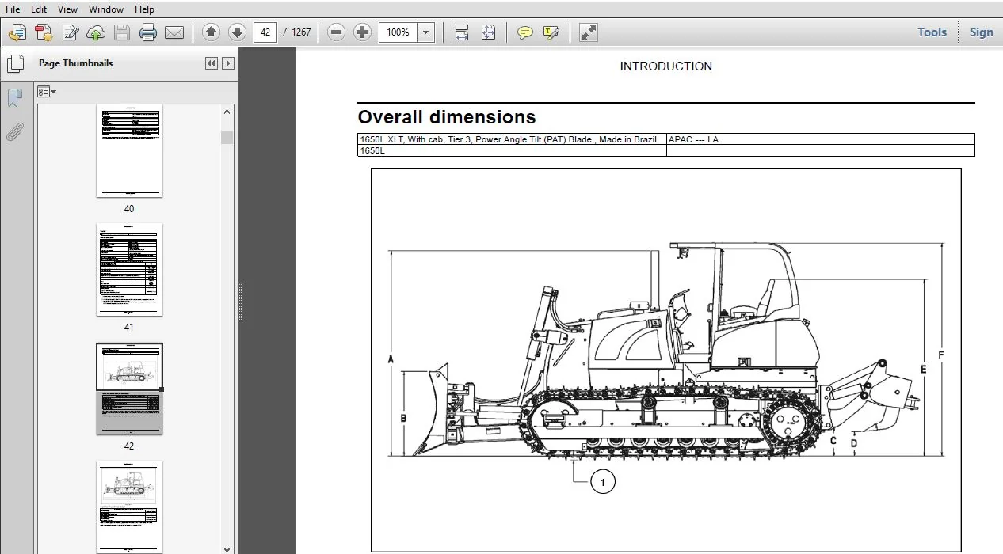Click the Highlight text tool icon
1003x554 pixels.
click(551, 32)
